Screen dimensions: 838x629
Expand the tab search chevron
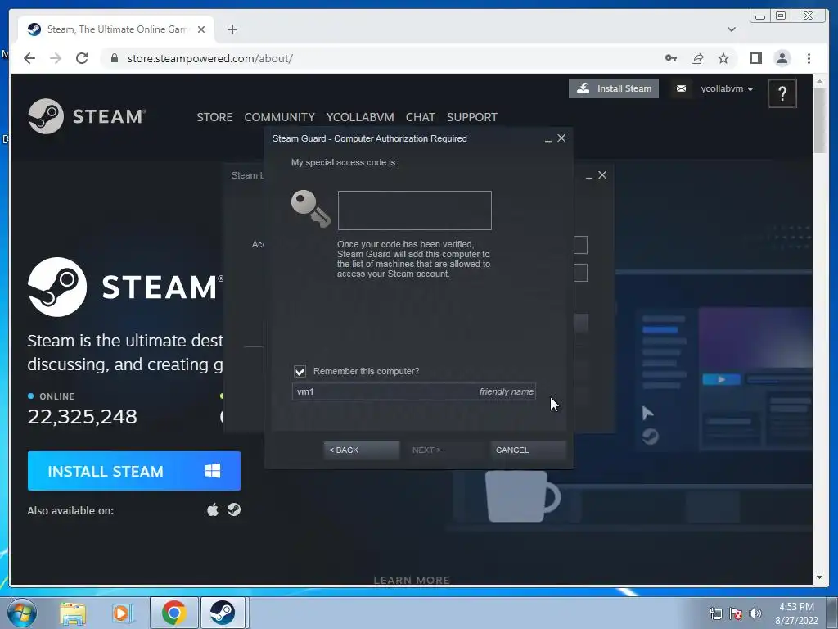[x=732, y=29]
